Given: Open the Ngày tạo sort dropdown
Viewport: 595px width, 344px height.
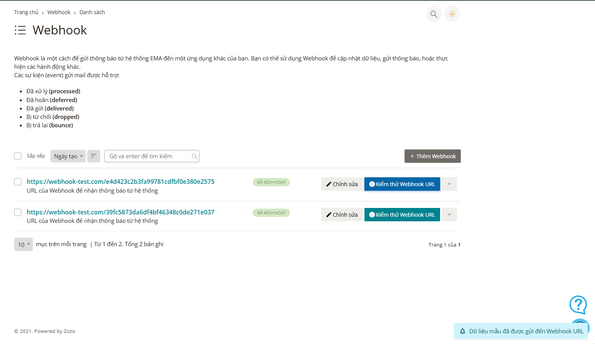Looking at the screenshot, I should pos(68,156).
